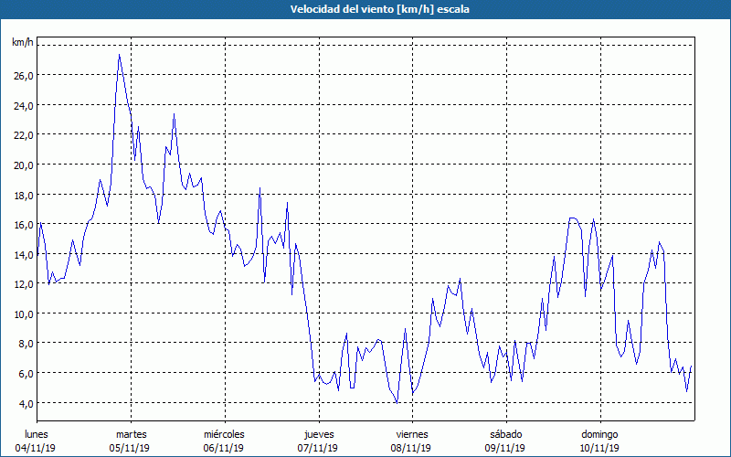Select the 'sábado' day label
The width and height of the screenshot is (731, 457).
pyautogui.click(x=506, y=434)
